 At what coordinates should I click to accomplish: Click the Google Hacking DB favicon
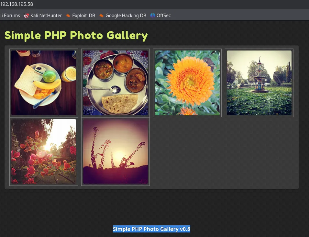click(x=101, y=16)
